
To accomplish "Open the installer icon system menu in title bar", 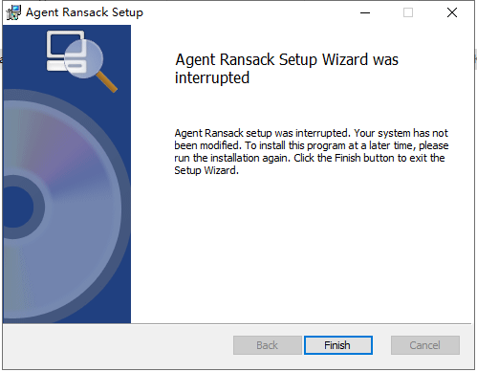I will point(13,12).
